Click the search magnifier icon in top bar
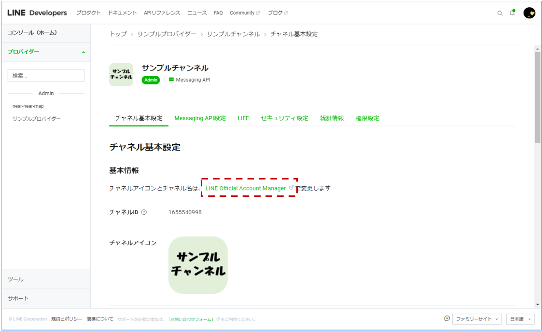Image resolution: width=542 pixels, height=331 pixels. tap(500, 13)
